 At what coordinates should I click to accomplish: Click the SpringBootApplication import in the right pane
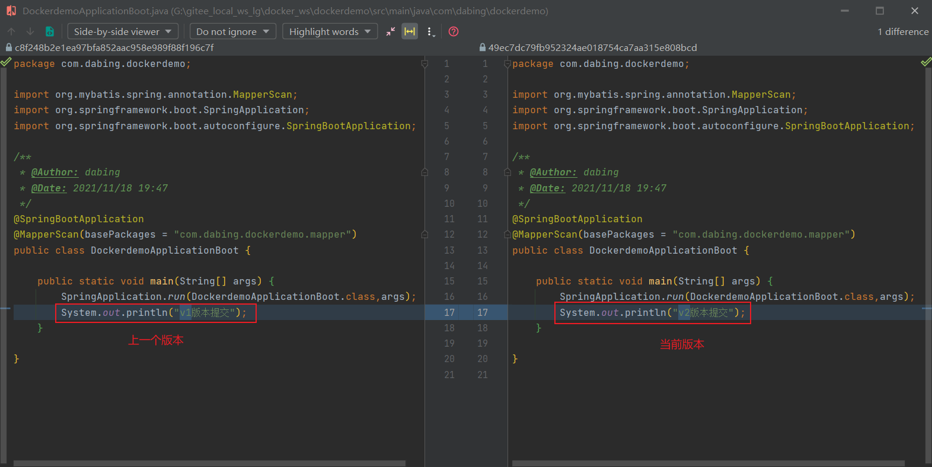coord(713,126)
